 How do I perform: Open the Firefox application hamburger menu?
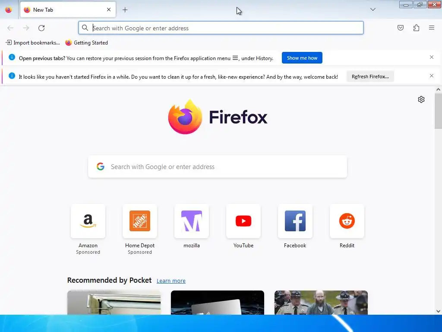point(432,28)
